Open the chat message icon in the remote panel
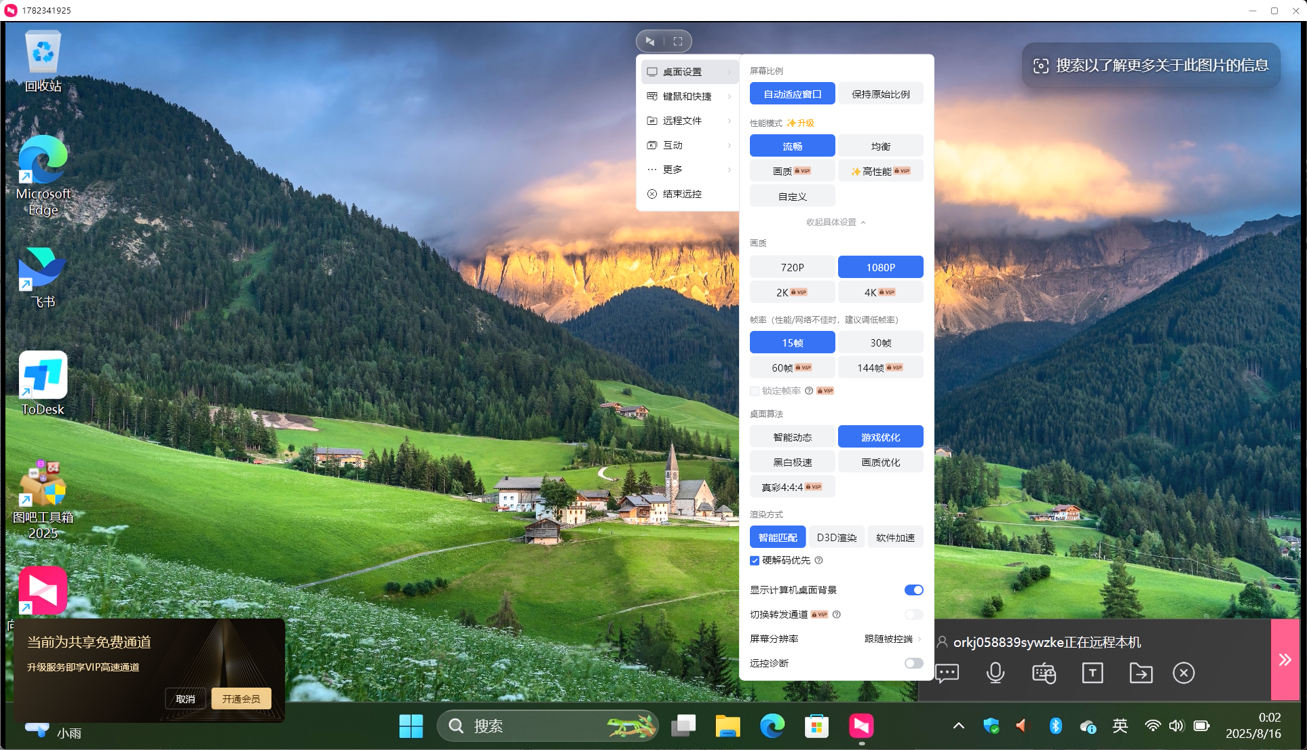 (947, 673)
